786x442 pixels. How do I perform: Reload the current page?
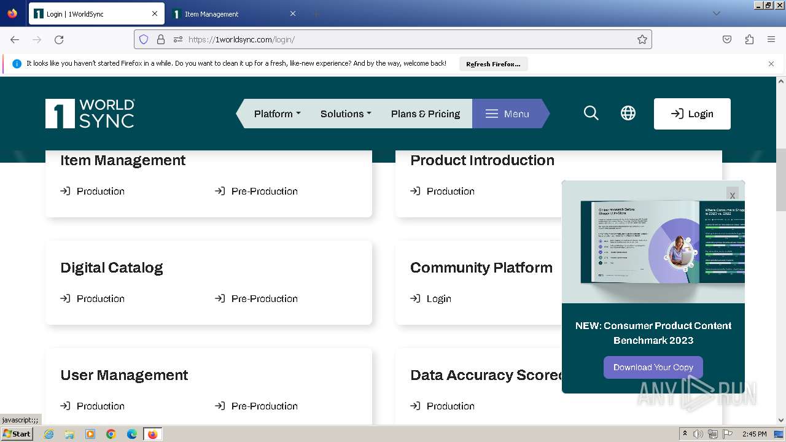click(x=59, y=39)
